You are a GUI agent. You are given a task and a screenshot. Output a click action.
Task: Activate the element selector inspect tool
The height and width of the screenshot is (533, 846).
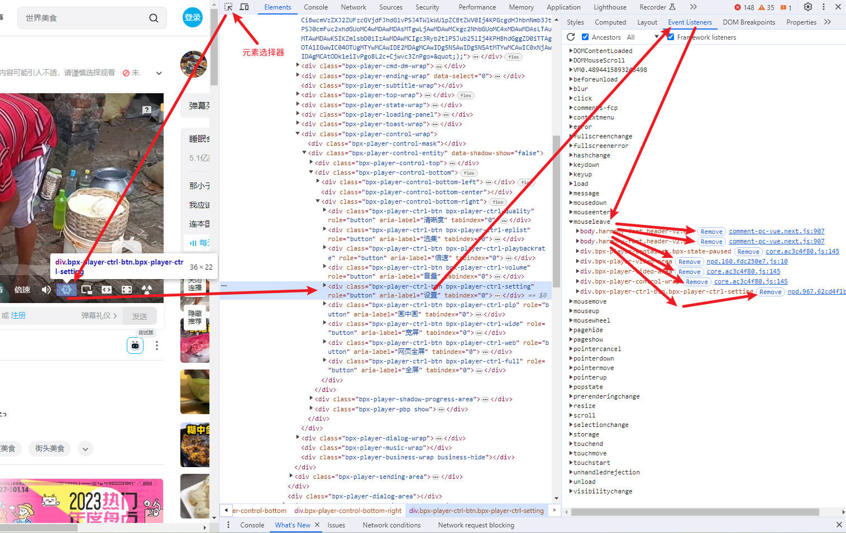tap(228, 7)
